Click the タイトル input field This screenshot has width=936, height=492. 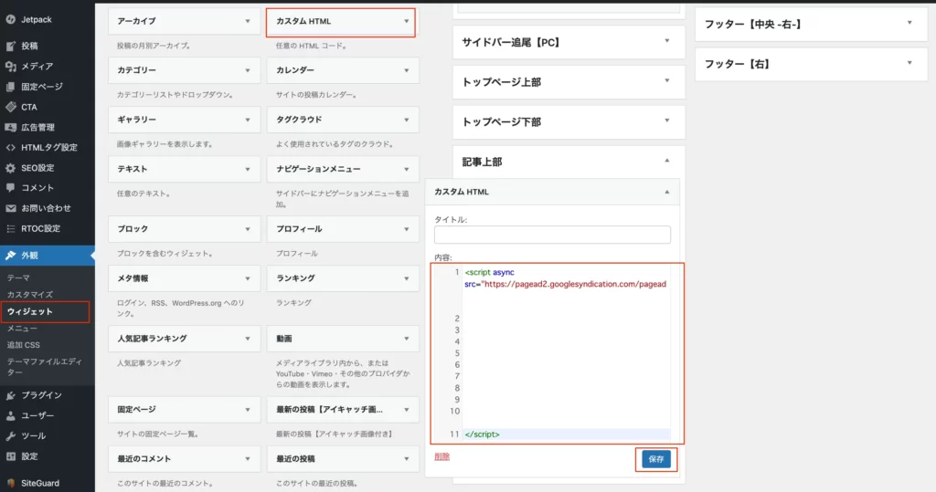pos(552,235)
